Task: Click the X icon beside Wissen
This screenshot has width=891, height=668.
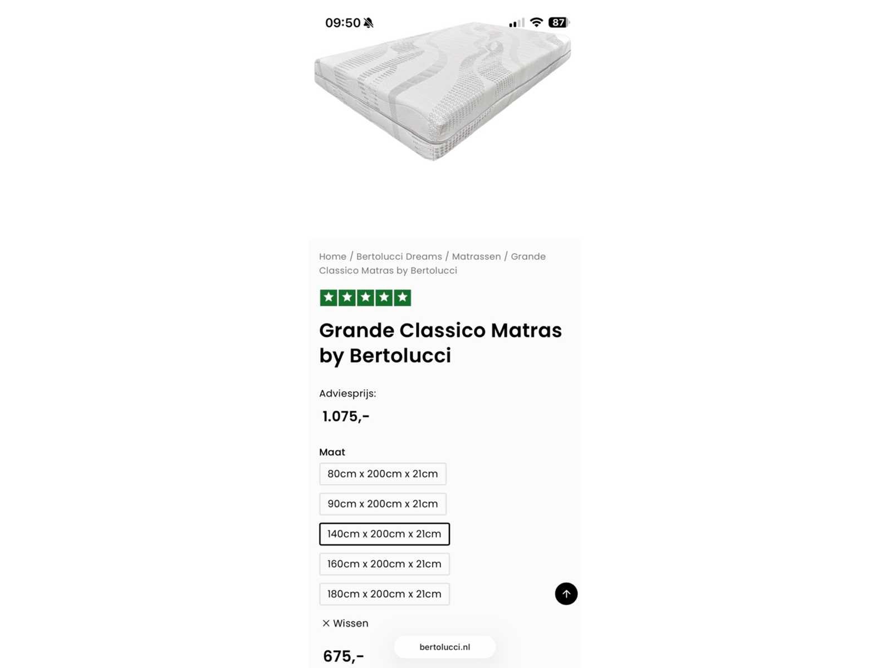Action: pyautogui.click(x=326, y=623)
